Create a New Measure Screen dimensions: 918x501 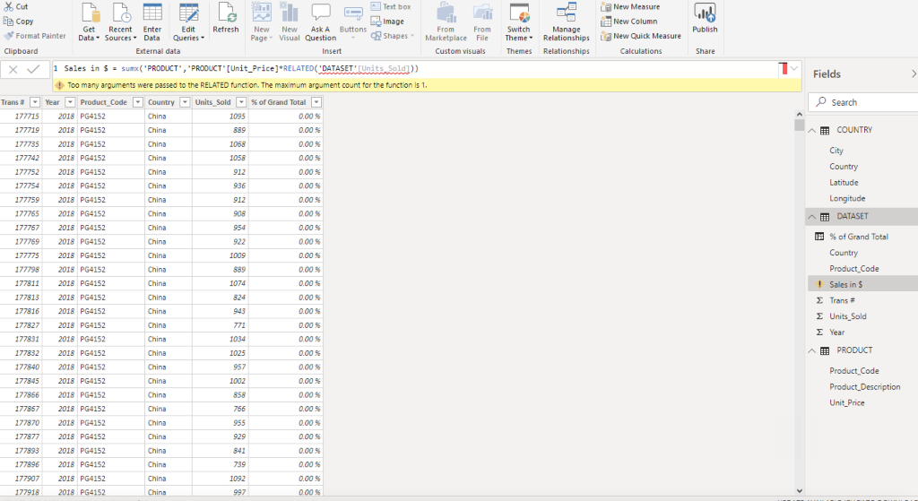pyautogui.click(x=630, y=6)
